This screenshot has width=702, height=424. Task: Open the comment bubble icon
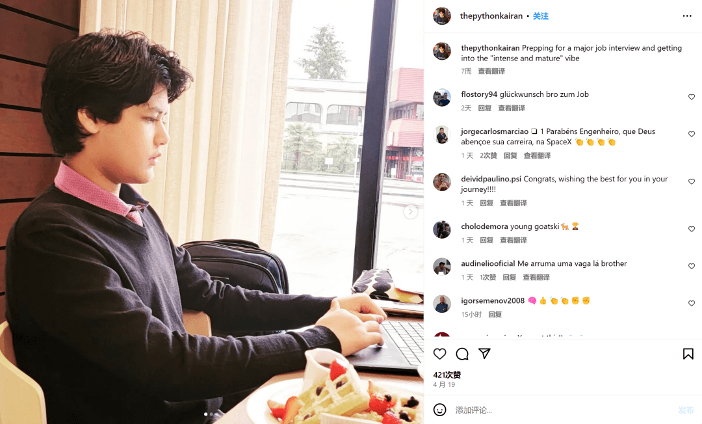click(462, 354)
